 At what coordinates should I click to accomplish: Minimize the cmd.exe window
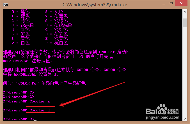(x=164, y=4)
